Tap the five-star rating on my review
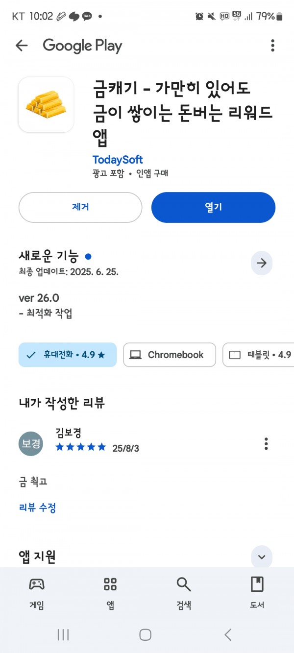The height and width of the screenshot is (653, 294). click(x=80, y=447)
